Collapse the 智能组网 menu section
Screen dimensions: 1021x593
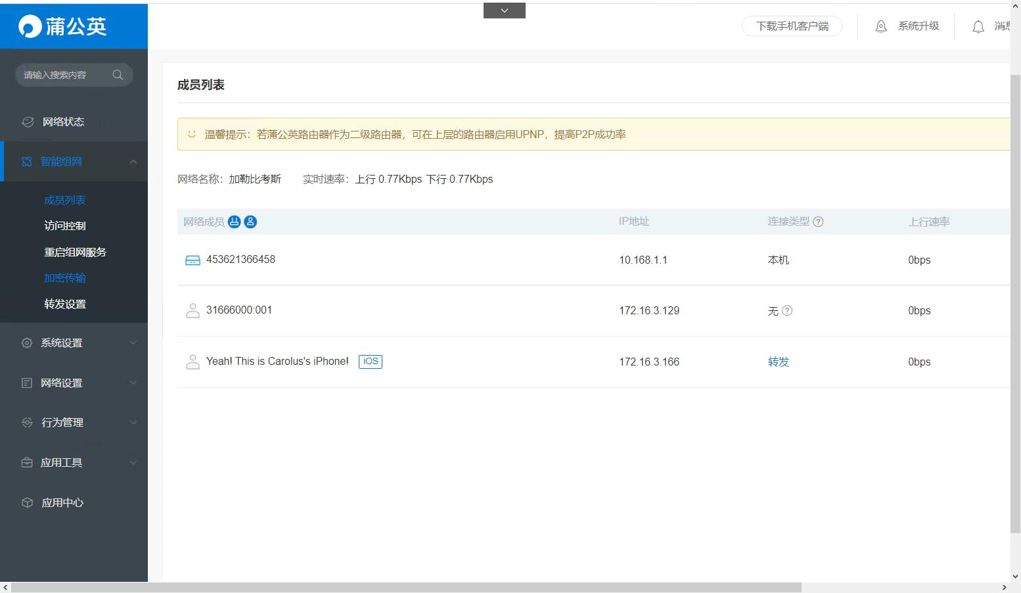pos(133,161)
